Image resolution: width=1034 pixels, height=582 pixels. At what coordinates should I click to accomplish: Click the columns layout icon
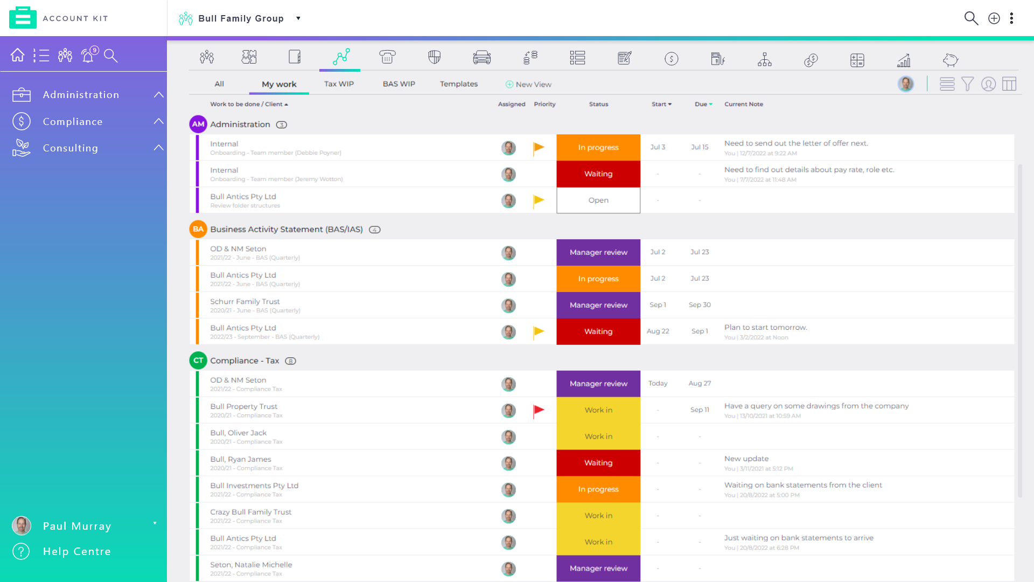pyautogui.click(x=1009, y=84)
